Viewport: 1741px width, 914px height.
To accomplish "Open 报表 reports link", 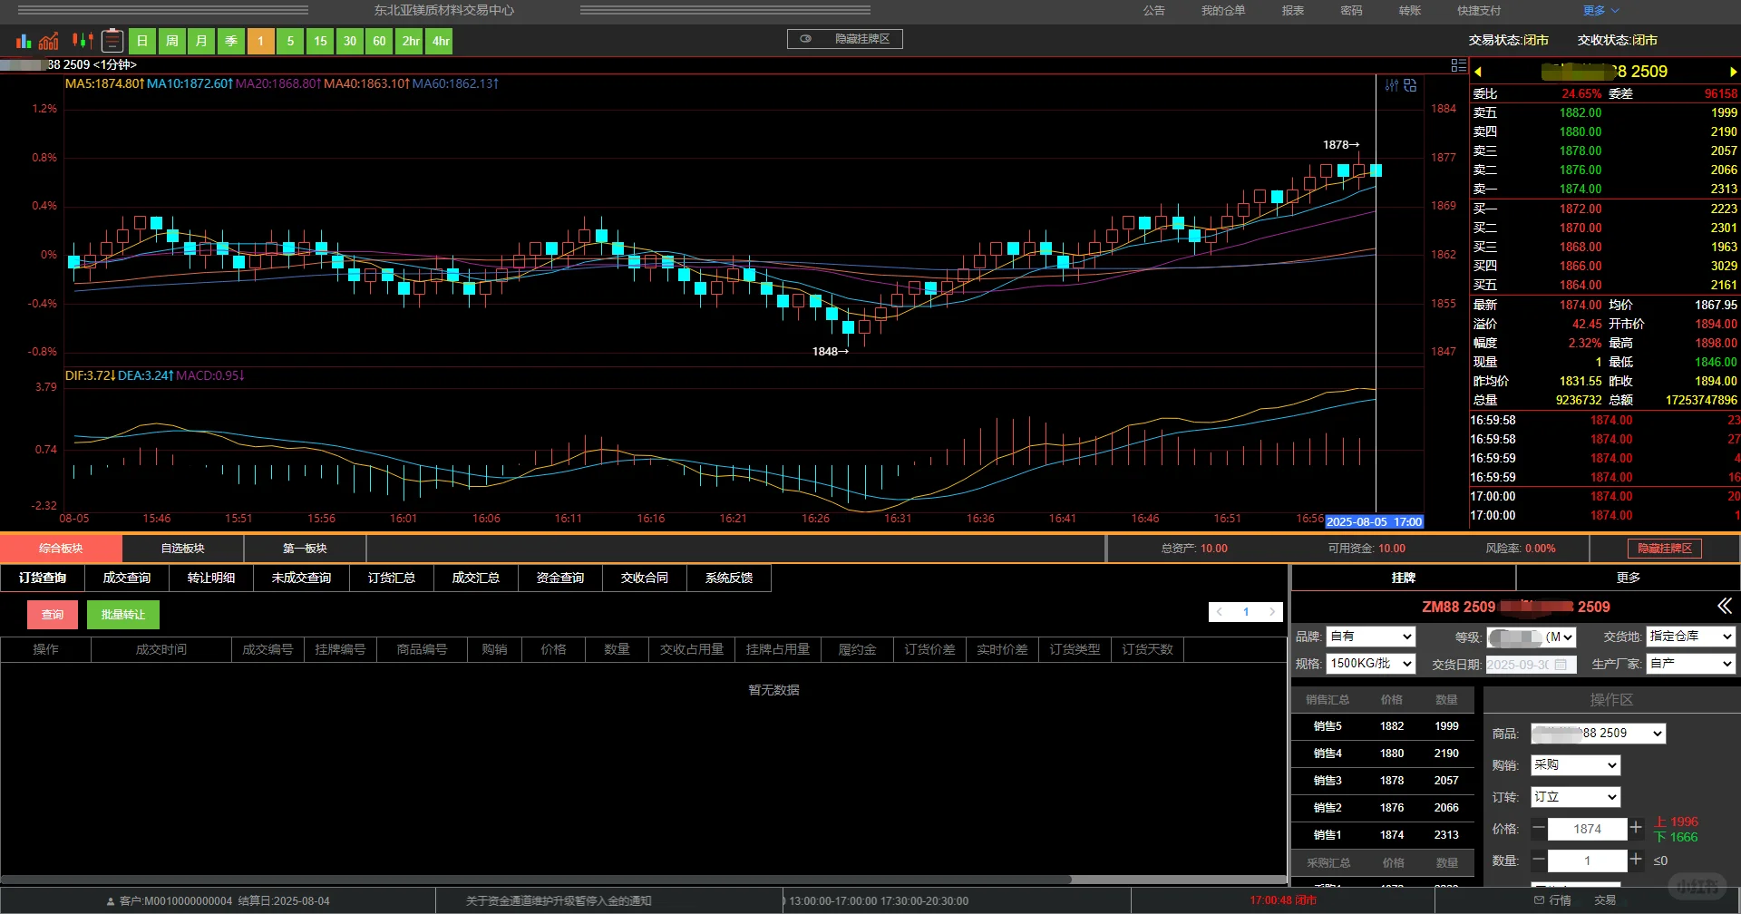I will [x=1293, y=11].
